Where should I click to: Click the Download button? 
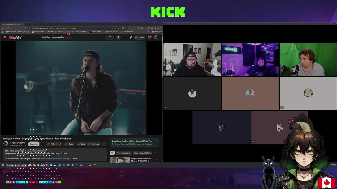[94, 144]
